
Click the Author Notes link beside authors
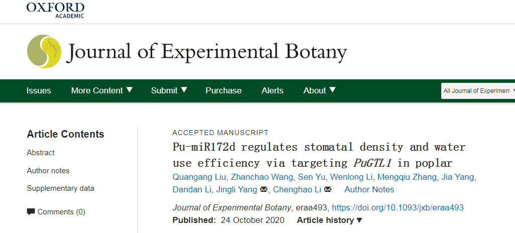(369, 190)
